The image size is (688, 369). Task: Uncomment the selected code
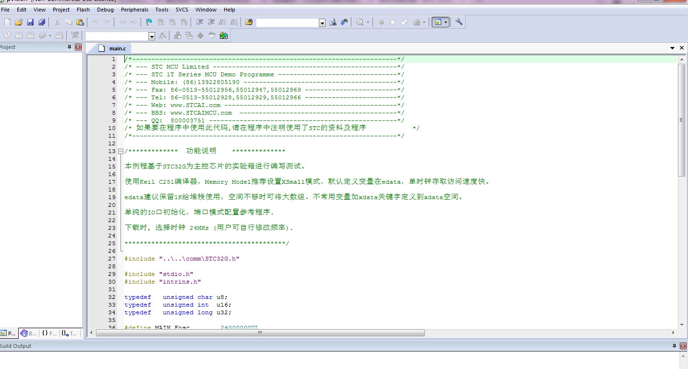pyautogui.click(x=234, y=22)
